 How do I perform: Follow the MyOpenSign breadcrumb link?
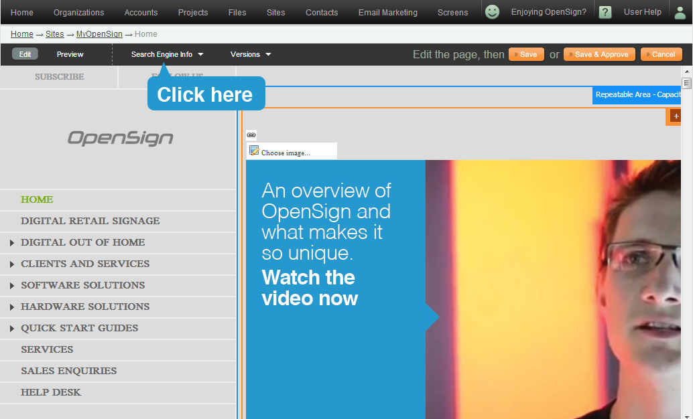99,34
